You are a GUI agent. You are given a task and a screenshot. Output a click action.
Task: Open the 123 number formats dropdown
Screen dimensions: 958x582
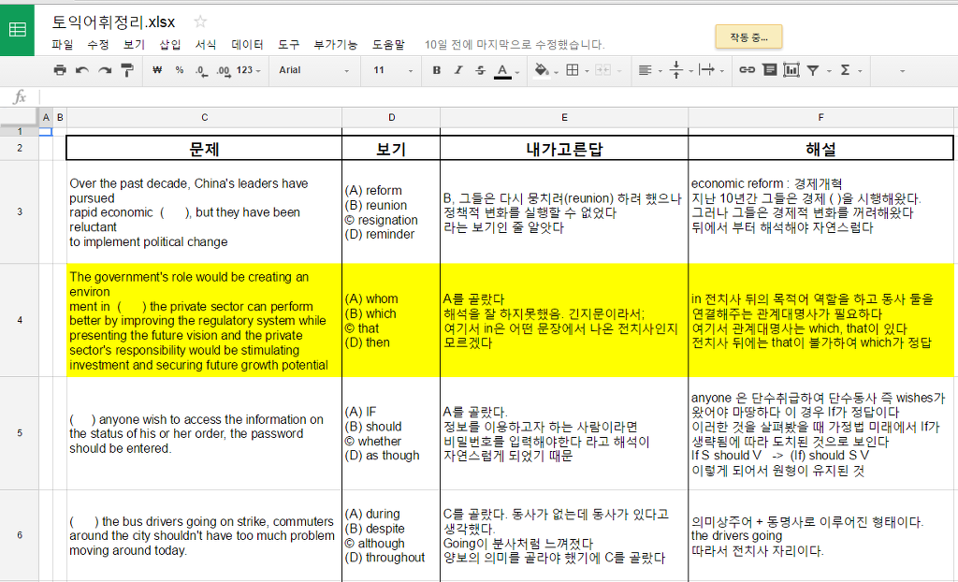248,70
